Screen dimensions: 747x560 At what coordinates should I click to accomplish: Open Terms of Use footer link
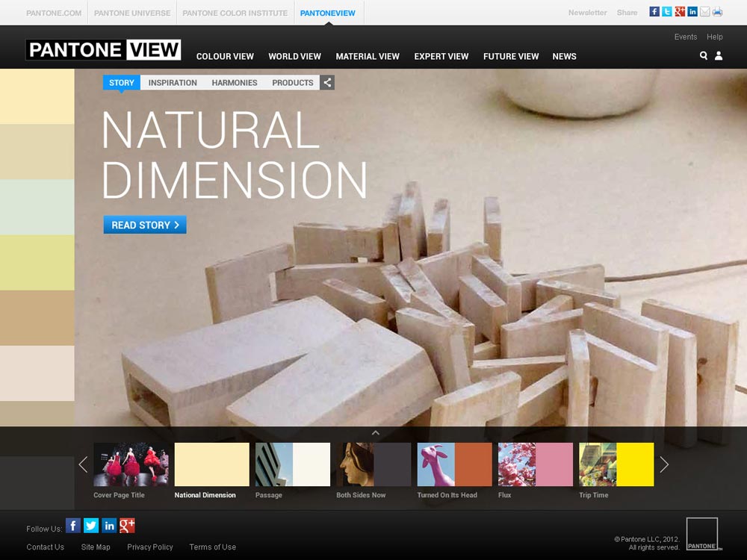212,547
